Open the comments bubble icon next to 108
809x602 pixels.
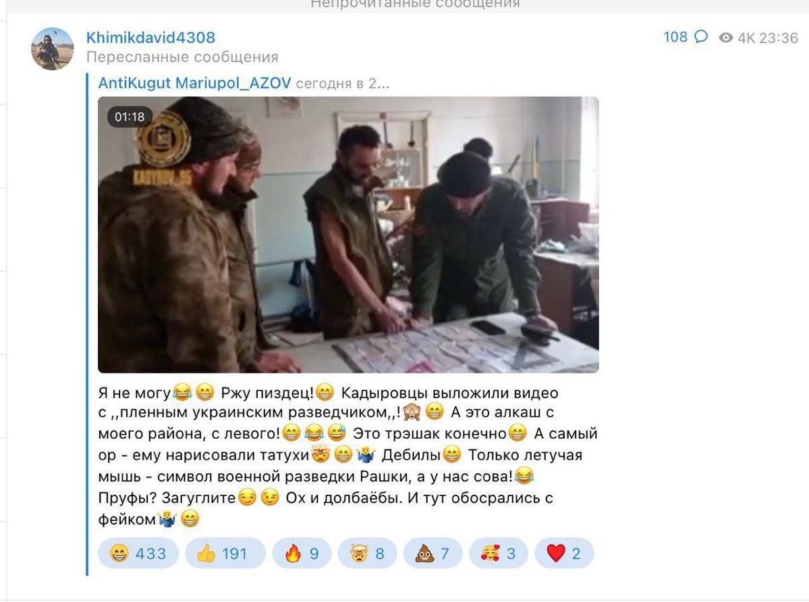(x=700, y=36)
